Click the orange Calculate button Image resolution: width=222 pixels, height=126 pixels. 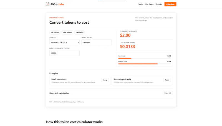(x=170, y=4)
